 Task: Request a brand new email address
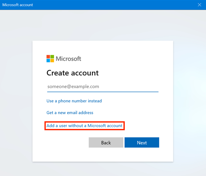70,113
